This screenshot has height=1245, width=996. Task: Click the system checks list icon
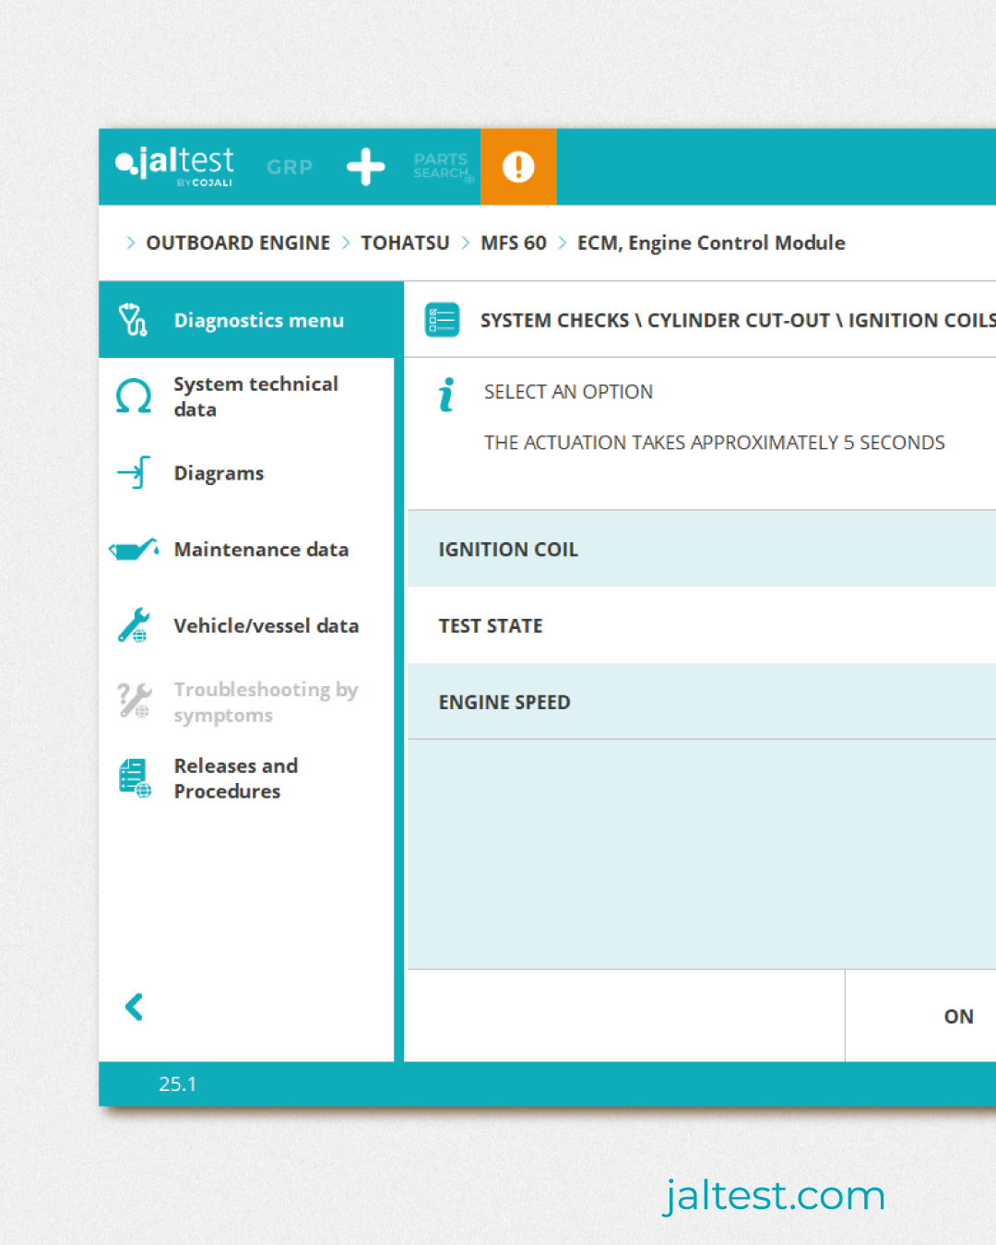click(442, 320)
